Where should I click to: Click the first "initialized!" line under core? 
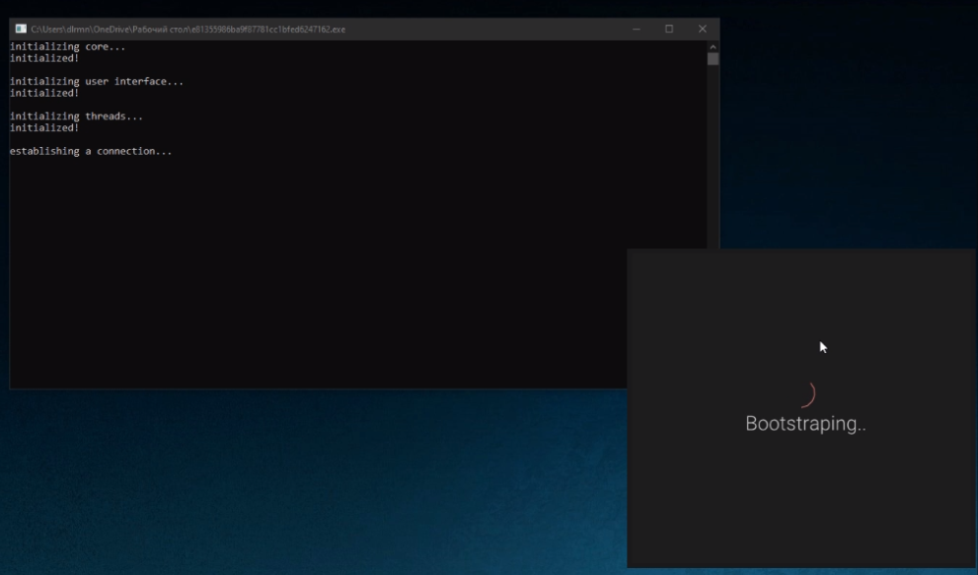tap(43, 58)
